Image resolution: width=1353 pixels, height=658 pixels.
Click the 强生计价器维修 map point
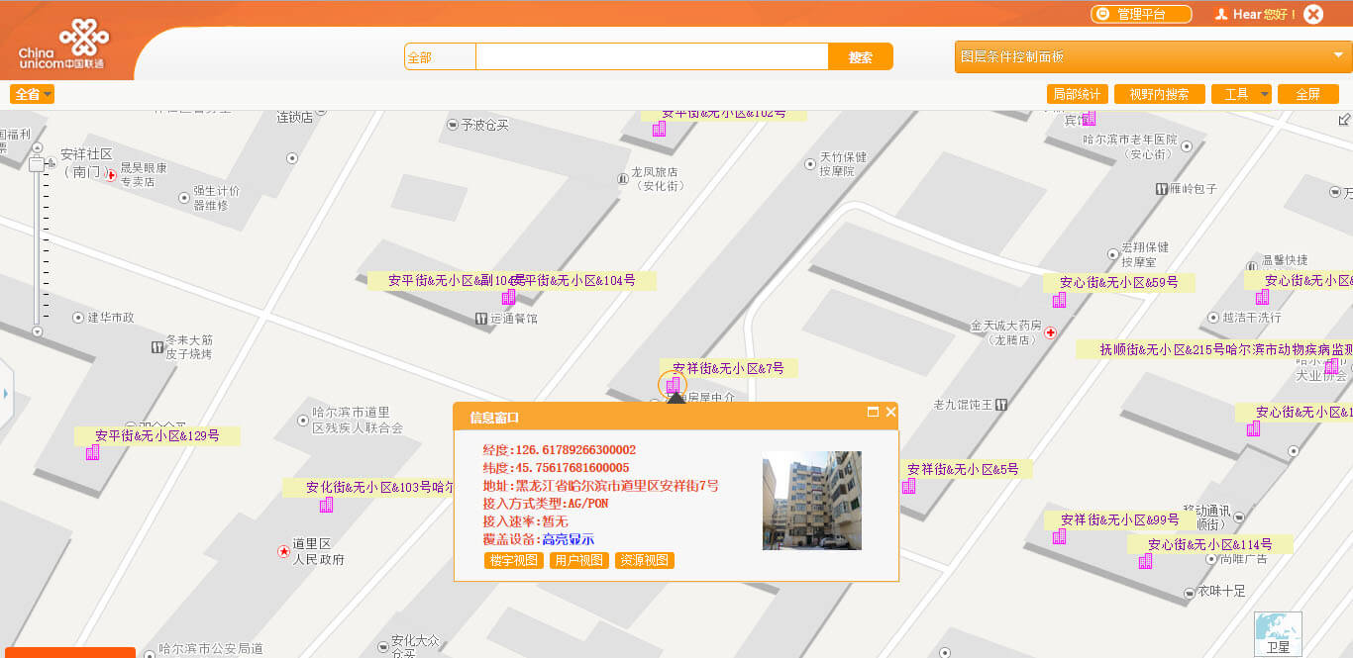(184, 198)
